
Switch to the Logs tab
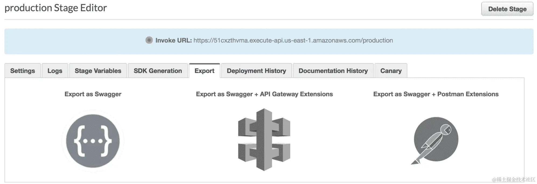55,71
